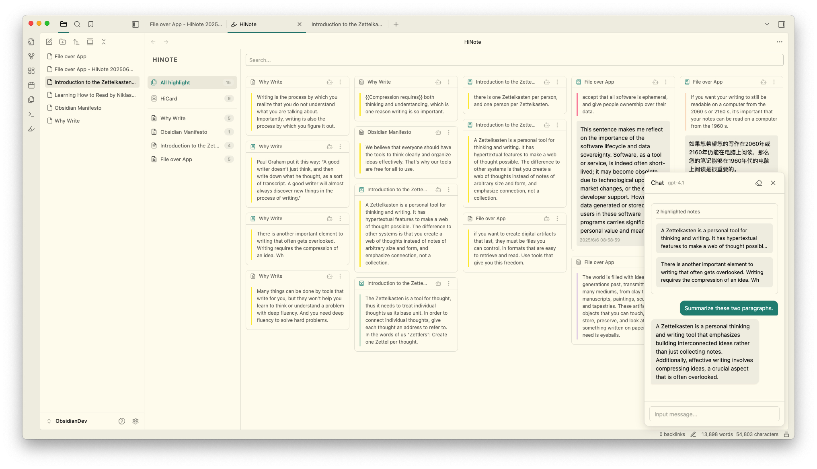Open graph view from left ribbon
817x469 pixels.
coord(31,56)
